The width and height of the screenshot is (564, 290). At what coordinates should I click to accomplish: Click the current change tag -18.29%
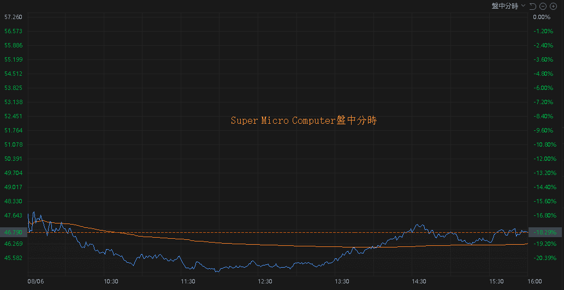click(x=546, y=233)
